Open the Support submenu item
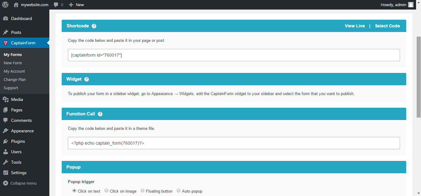The width and height of the screenshot is (421, 196). point(11,88)
